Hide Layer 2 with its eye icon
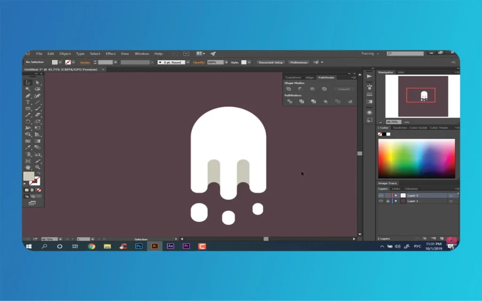 [x=381, y=195]
